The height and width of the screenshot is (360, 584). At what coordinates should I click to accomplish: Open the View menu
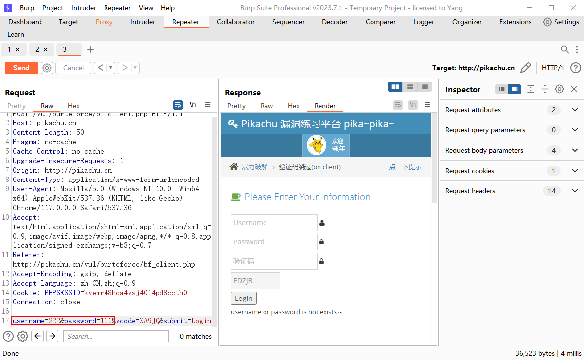click(146, 8)
